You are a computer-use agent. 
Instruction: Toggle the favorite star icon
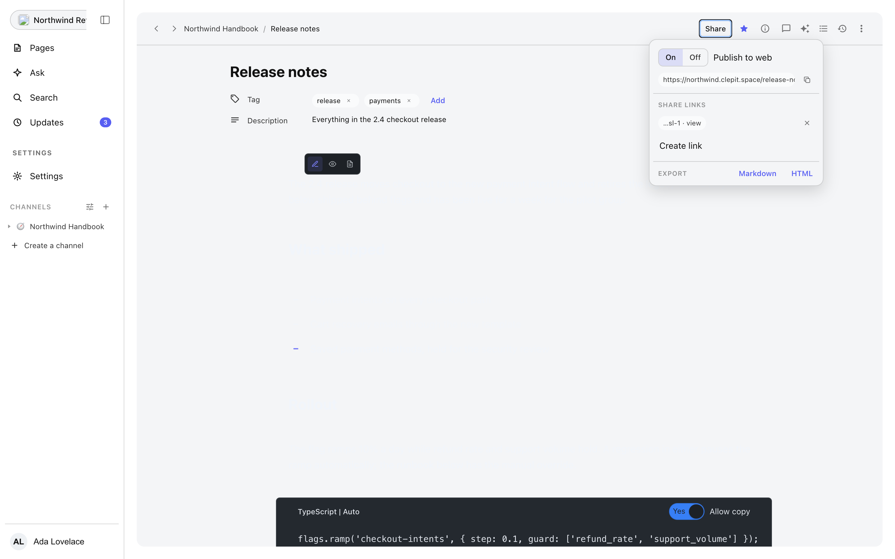(744, 29)
